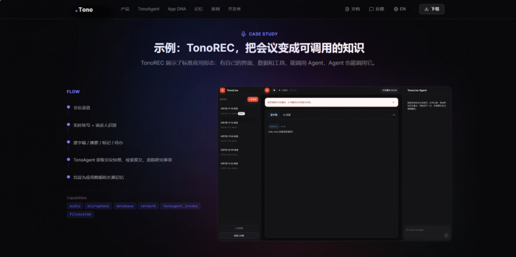Screen dimensions: 516x257
Task: Click the TonoAgent 读取会议快照 flow step
Action: [122, 160]
